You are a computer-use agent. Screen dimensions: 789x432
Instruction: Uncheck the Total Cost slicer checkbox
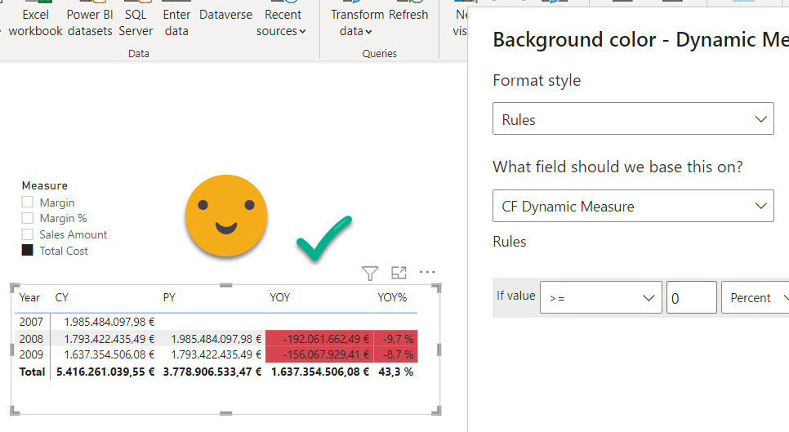tap(28, 251)
